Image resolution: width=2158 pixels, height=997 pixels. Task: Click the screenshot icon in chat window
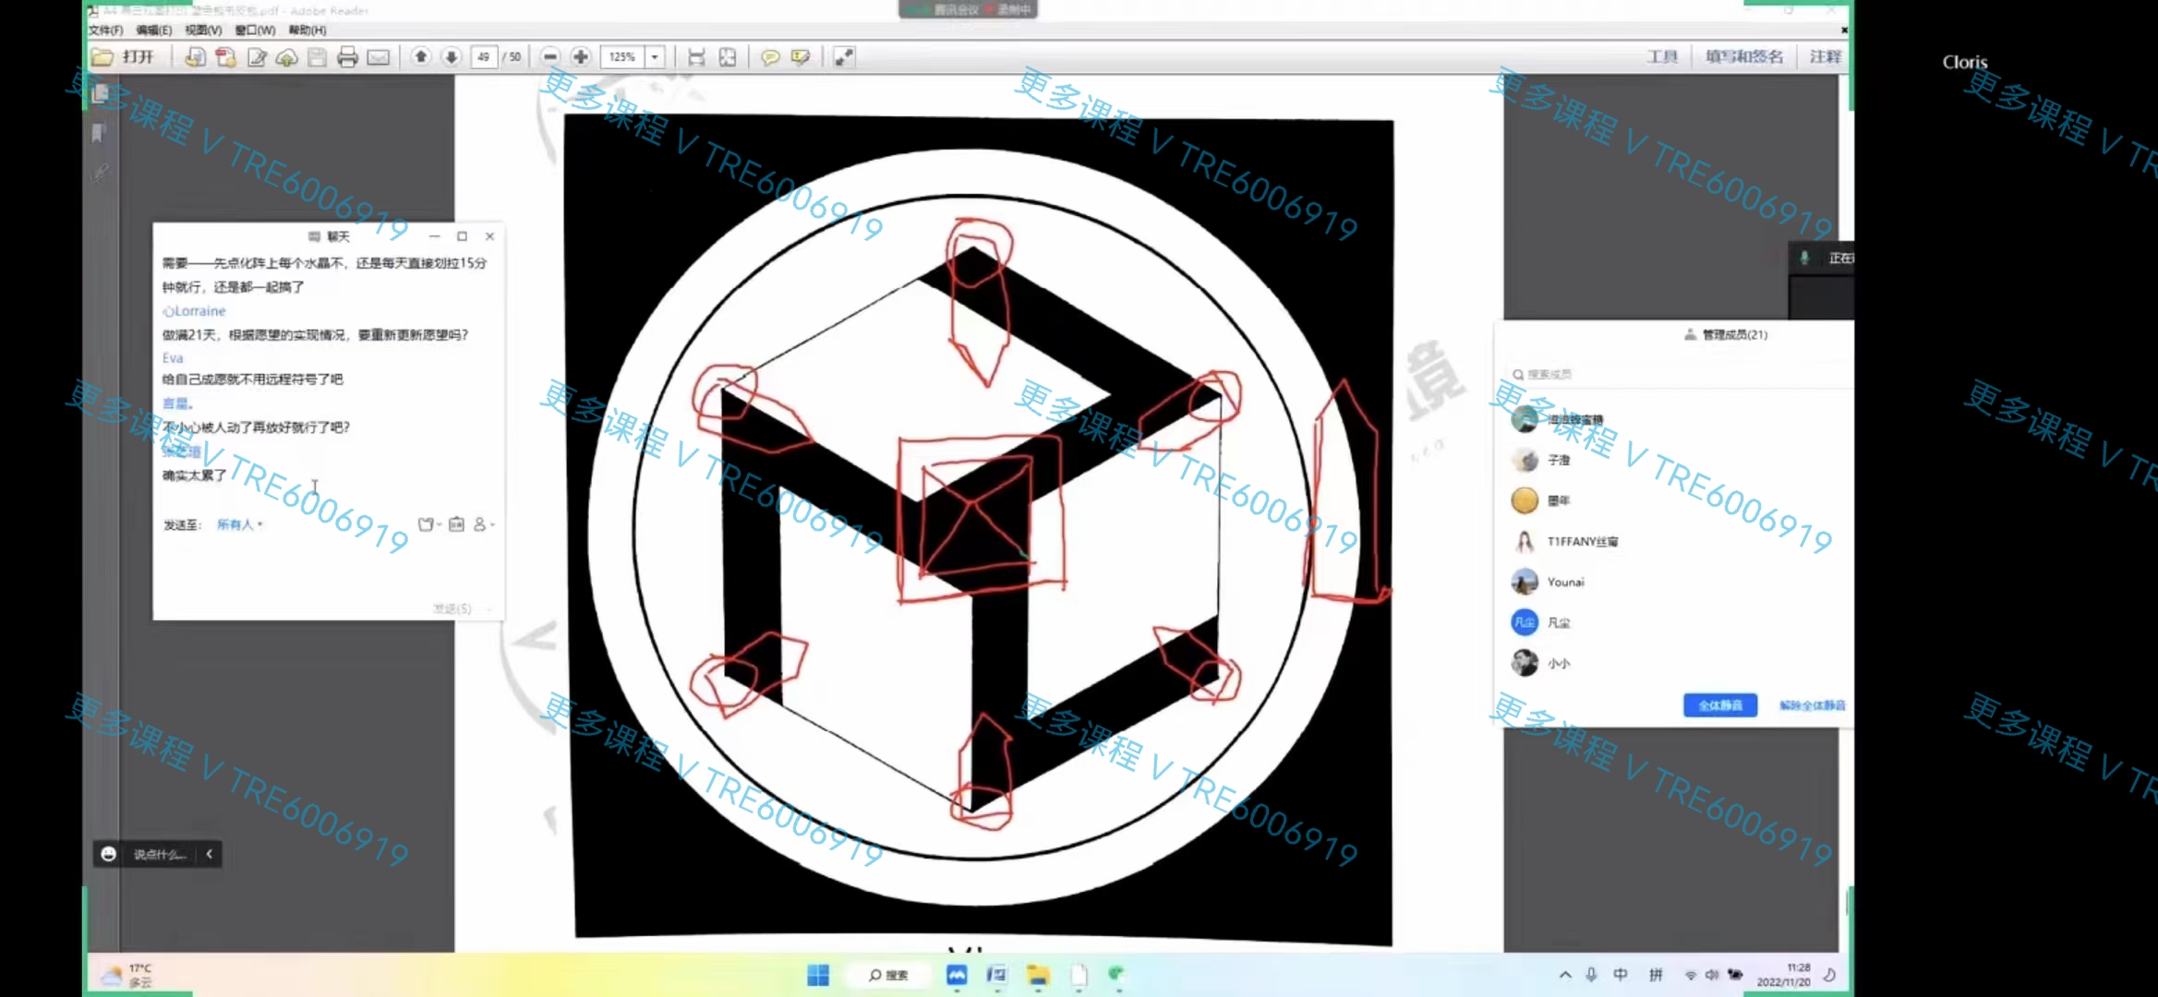[427, 524]
